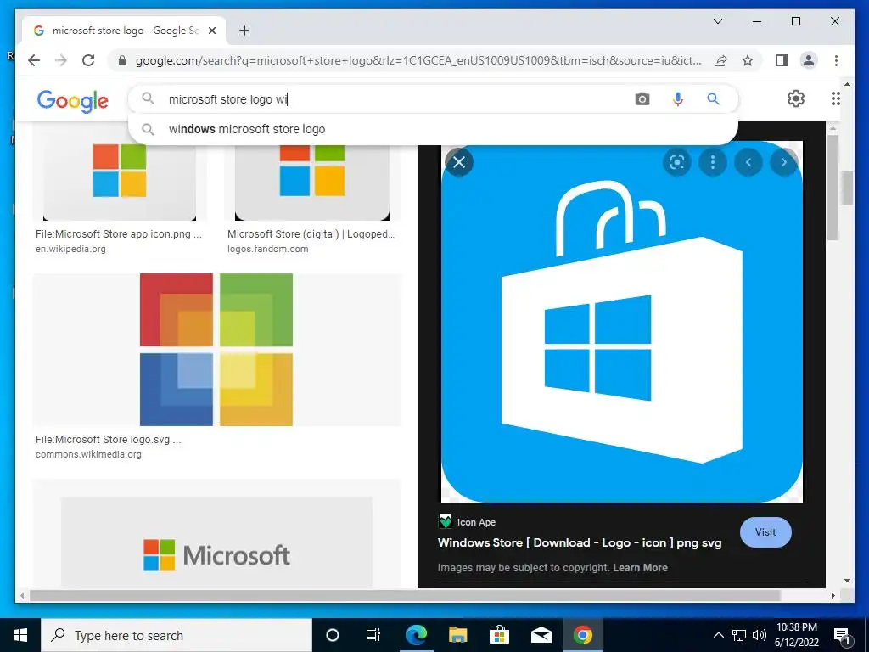
Task: Open the tab search dropdown chevron
Action: coord(718,21)
